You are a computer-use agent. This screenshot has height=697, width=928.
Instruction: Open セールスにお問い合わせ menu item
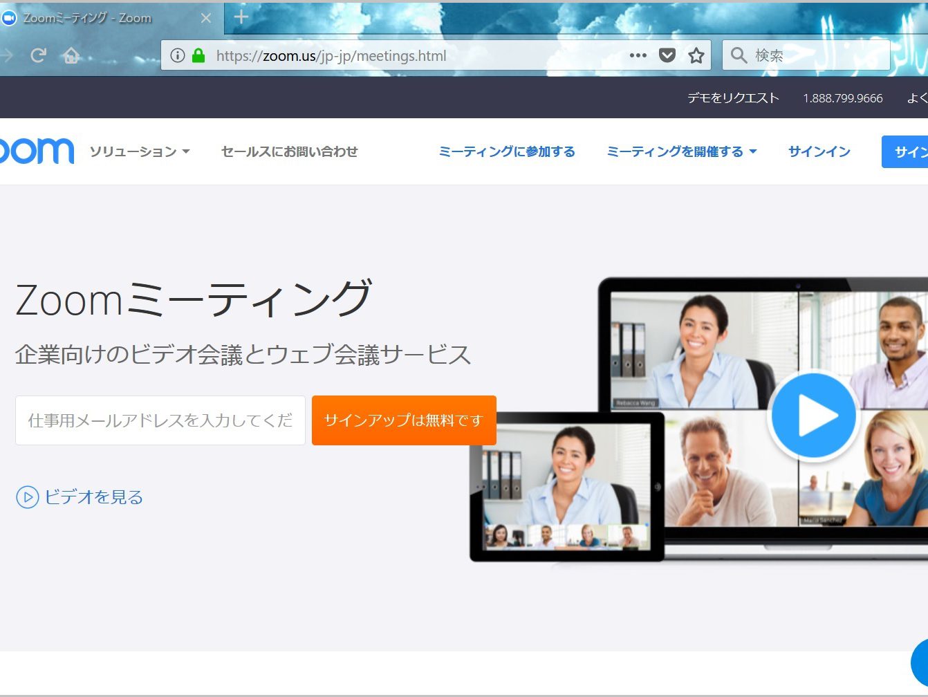[x=289, y=151]
